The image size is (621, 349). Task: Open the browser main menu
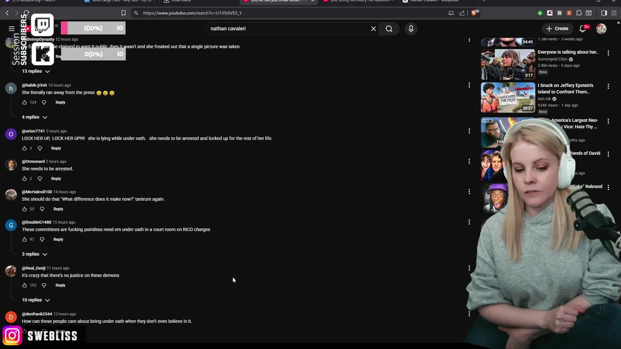tap(614, 13)
